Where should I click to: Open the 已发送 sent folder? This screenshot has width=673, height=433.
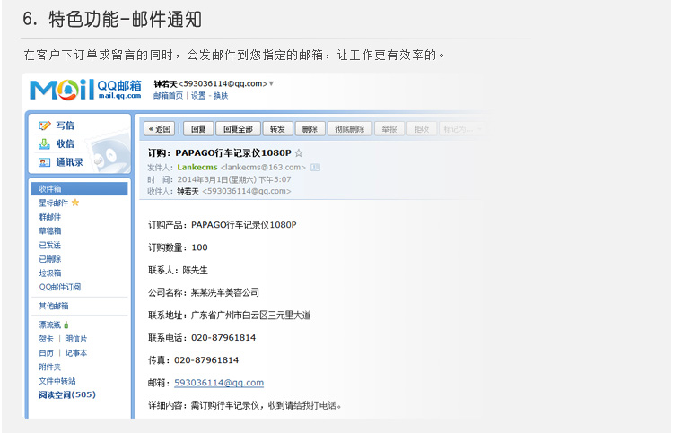tap(49, 246)
